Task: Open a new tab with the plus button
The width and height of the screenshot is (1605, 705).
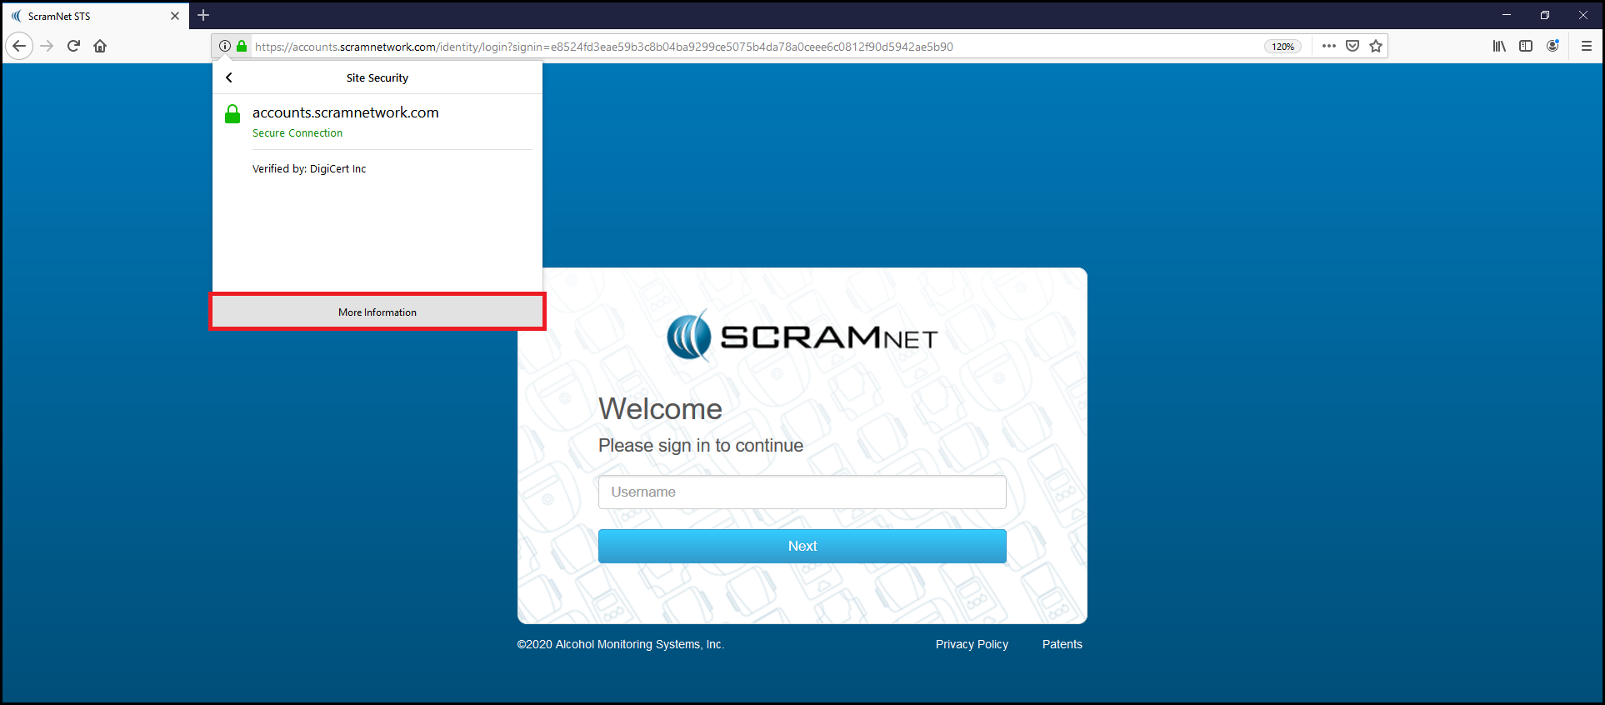Action: pyautogui.click(x=203, y=15)
